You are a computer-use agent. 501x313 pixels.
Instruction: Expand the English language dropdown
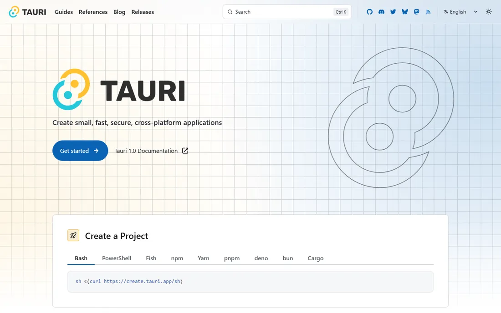point(460,12)
